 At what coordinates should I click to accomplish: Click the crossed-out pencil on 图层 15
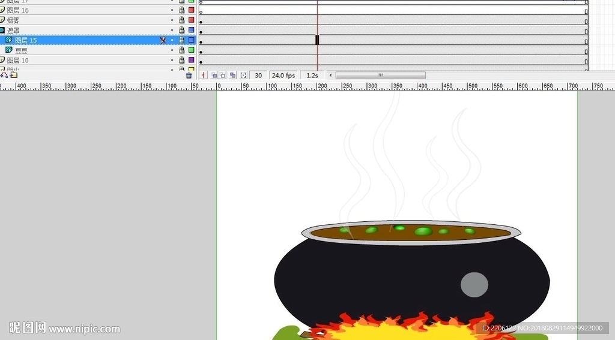[x=163, y=40]
